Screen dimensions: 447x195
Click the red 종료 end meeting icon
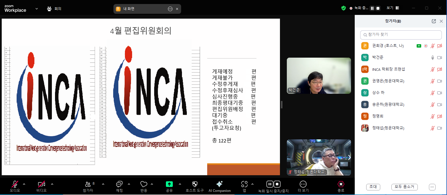(341, 184)
